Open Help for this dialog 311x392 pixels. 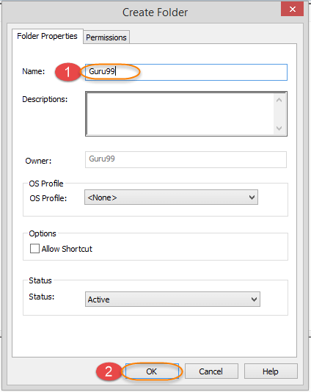pyautogui.click(x=271, y=371)
